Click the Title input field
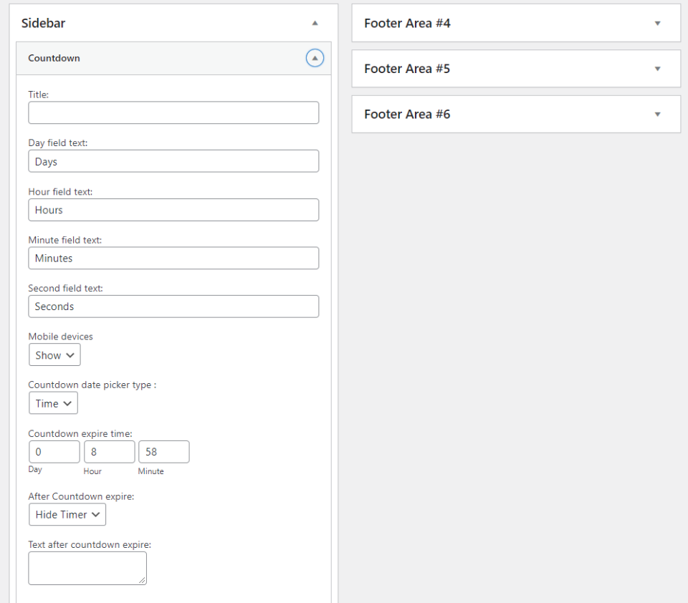Image resolution: width=688 pixels, height=603 pixels. pos(173,113)
